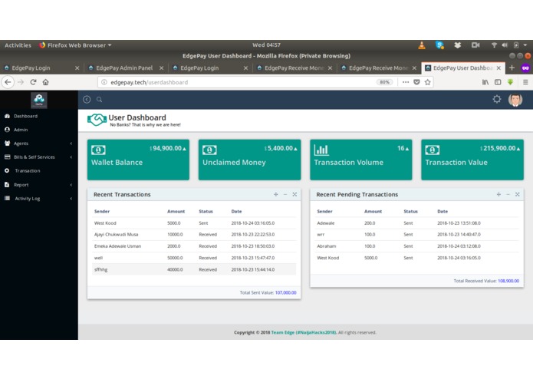Select the Adewale pending transaction row

coord(417,223)
